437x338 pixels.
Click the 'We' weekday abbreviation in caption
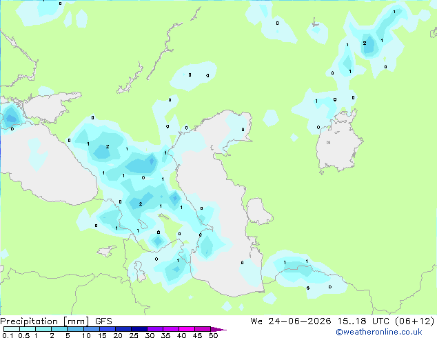[x=256, y=321]
